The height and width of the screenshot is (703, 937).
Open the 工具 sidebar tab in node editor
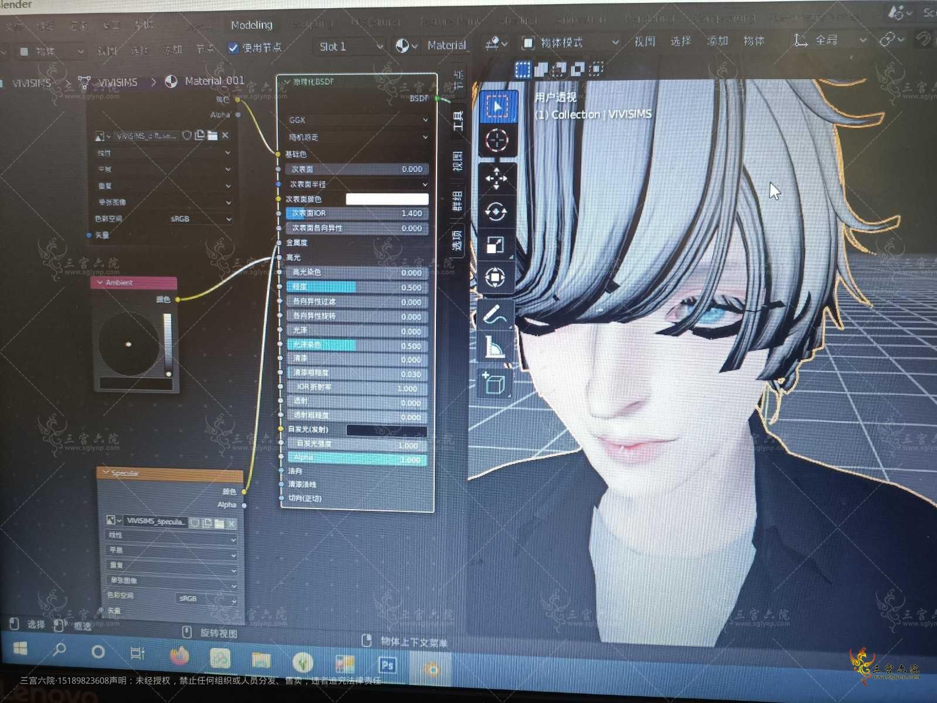coord(458,120)
